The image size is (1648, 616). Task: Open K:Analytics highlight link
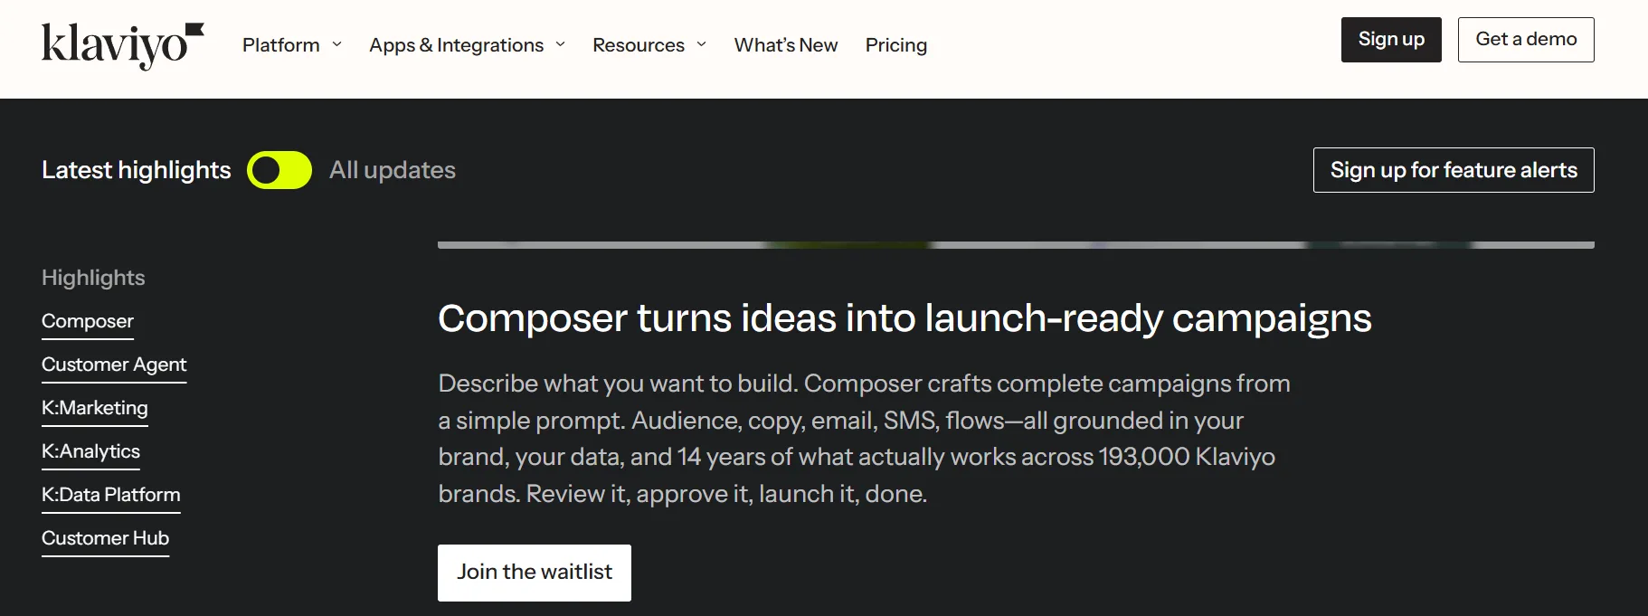pos(90,451)
